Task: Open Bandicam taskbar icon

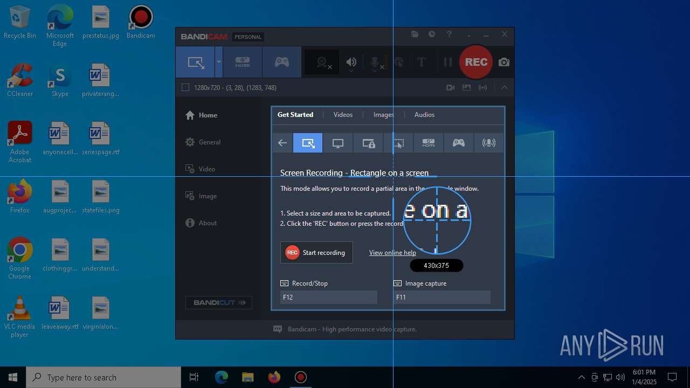Action: coord(300,377)
